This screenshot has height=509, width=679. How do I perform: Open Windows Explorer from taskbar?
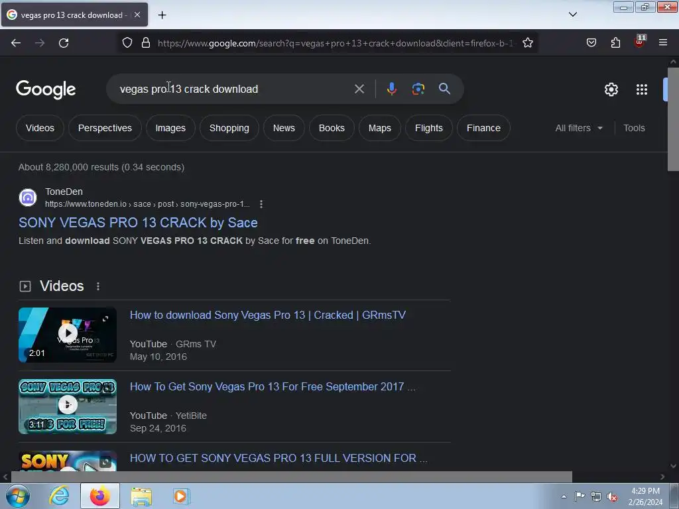point(141,496)
